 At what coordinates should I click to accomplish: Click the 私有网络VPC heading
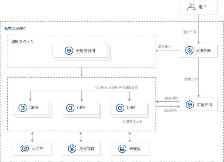click(x=15, y=29)
